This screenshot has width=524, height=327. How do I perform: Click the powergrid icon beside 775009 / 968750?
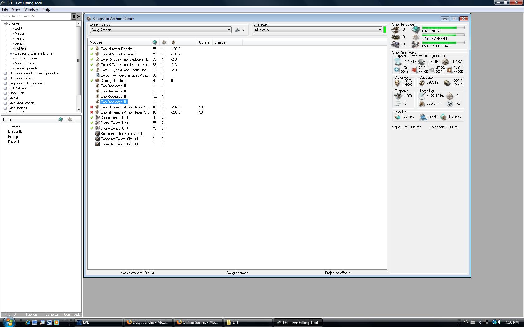[415, 37]
